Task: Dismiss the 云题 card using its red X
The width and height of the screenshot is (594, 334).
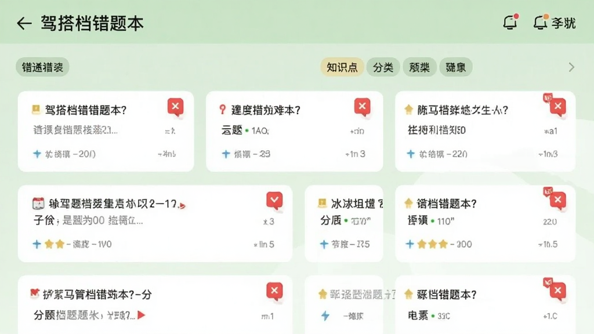Action: point(362,107)
